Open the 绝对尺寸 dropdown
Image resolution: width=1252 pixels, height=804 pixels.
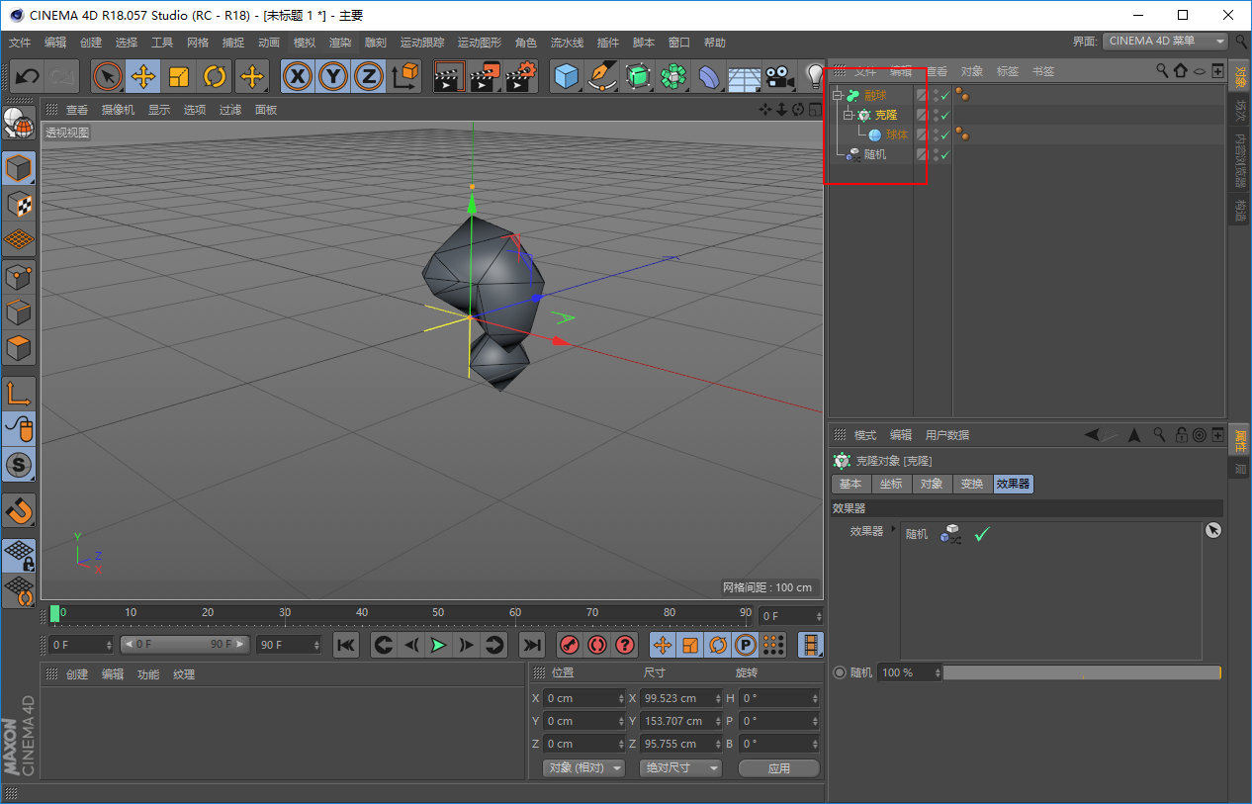[x=680, y=767]
